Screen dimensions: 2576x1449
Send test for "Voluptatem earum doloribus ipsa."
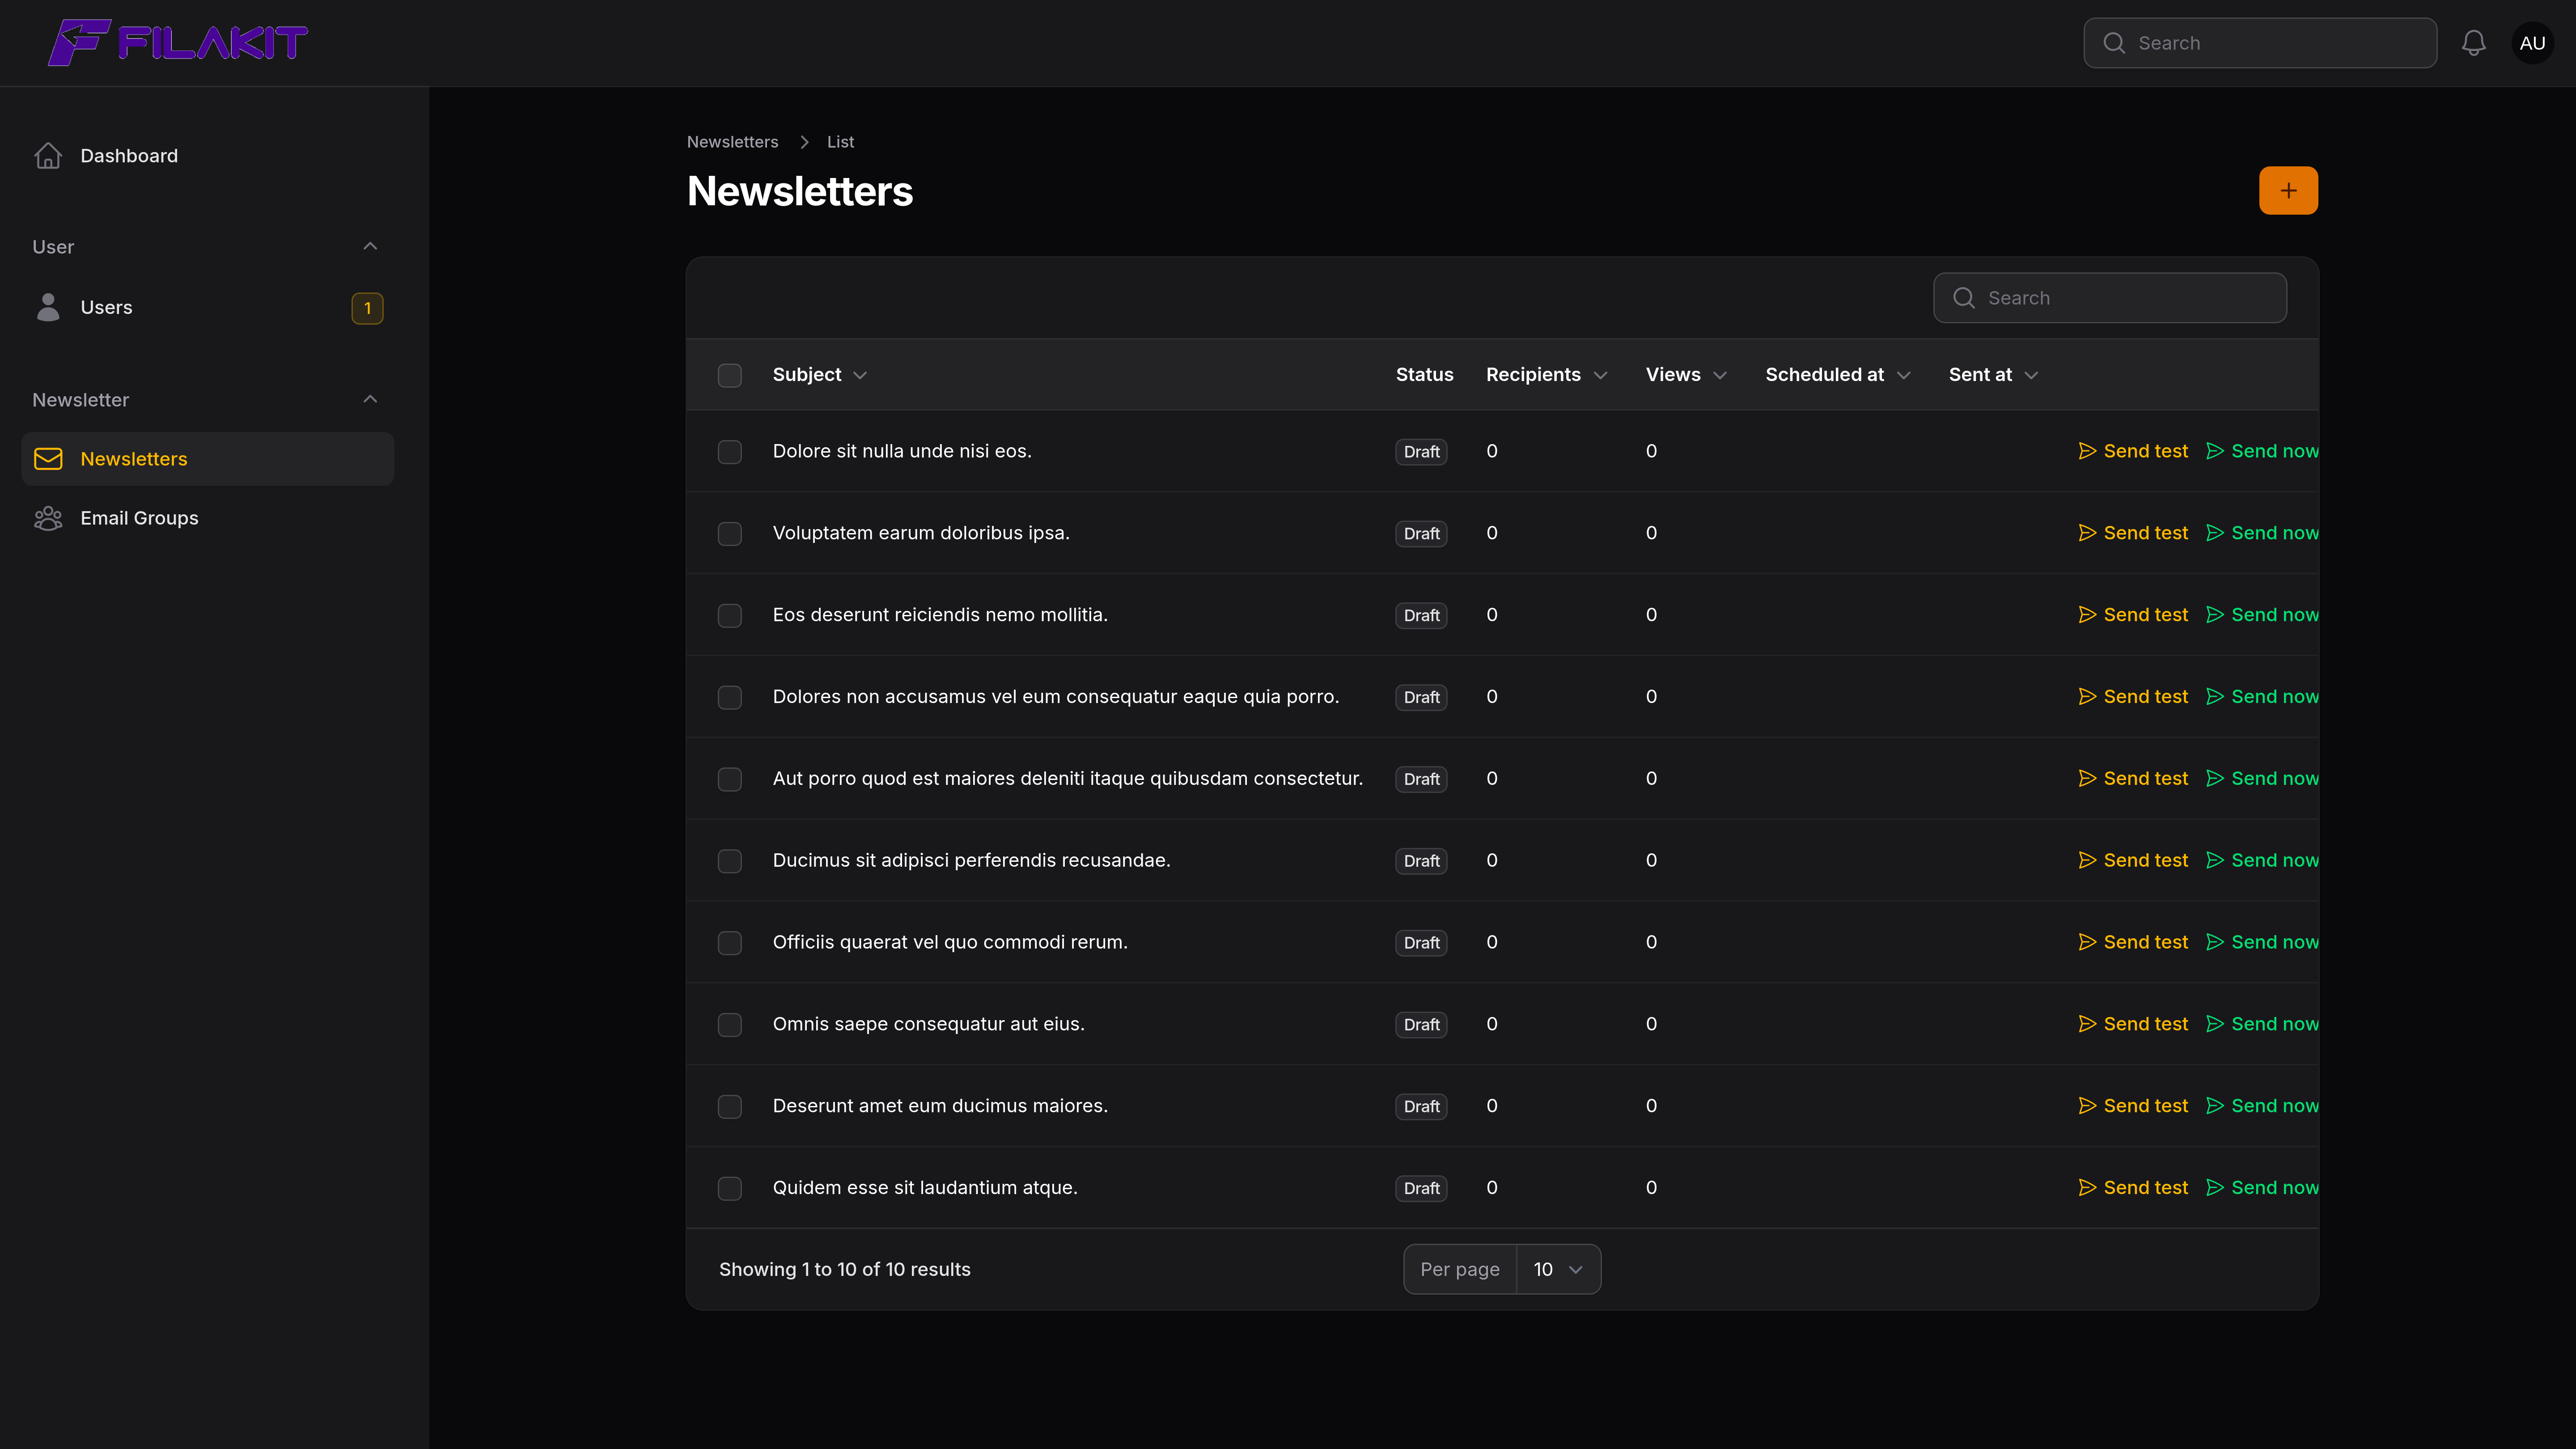click(2133, 533)
